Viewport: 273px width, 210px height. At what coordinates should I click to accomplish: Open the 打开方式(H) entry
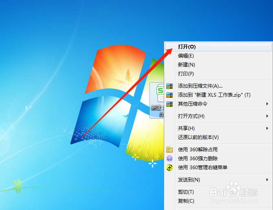click(218, 116)
